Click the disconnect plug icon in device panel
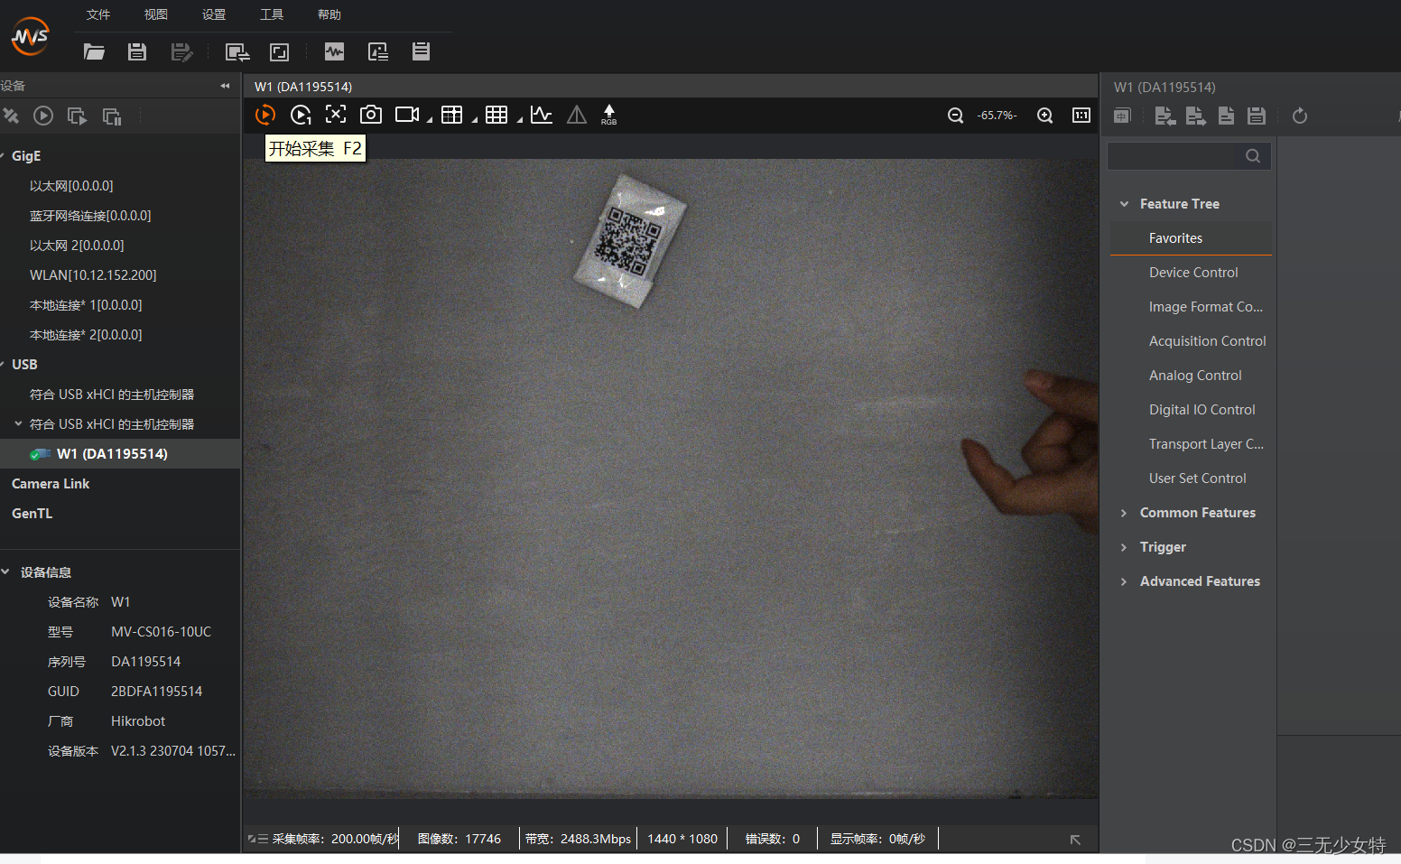 coord(11,116)
